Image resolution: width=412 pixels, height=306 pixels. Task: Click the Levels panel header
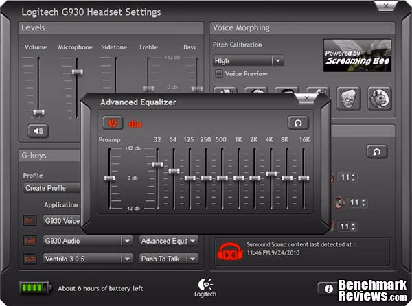pyautogui.click(x=111, y=28)
